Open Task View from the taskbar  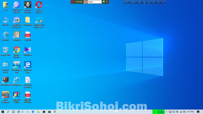(19, 112)
